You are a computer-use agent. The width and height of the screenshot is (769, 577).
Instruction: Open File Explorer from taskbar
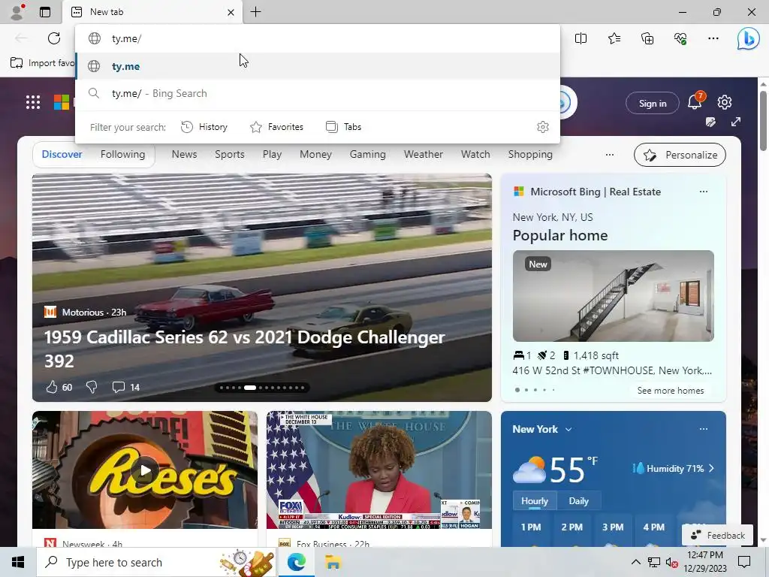click(333, 562)
